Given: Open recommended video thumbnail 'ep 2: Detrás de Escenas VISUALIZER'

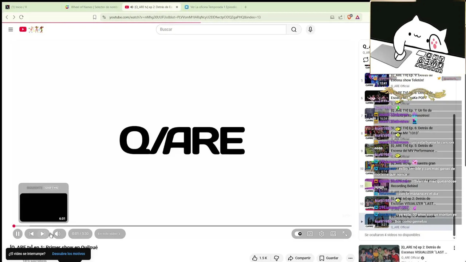Looking at the screenshot, I should click(379, 254).
